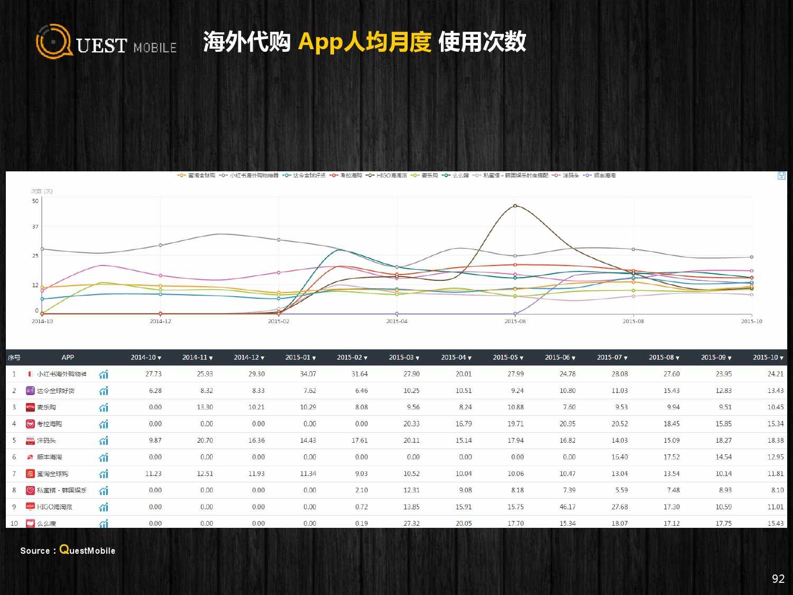Image resolution: width=793 pixels, height=595 pixels.
Task: Click the 考拉海购 app logo icon
Action: point(30,424)
